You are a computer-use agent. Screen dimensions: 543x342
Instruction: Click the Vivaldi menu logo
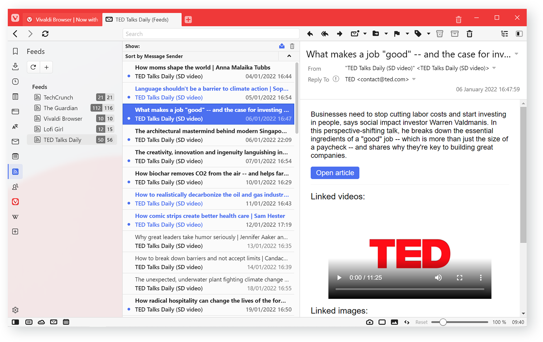[x=15, y=18]
